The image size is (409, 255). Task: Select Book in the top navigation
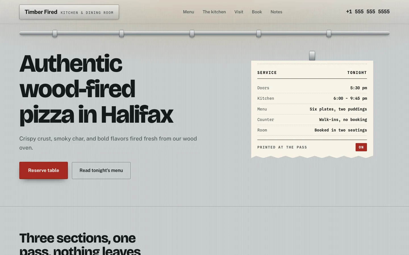[257, 12]
